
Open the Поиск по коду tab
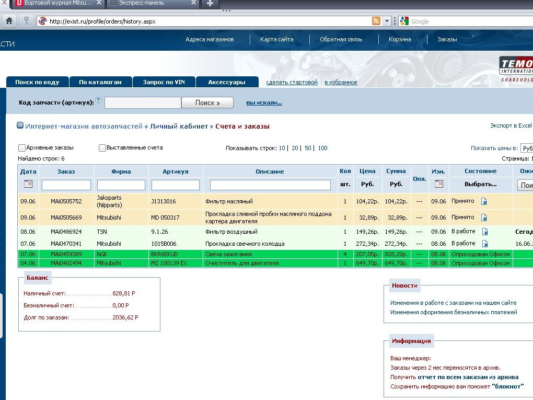click(38, 82)
